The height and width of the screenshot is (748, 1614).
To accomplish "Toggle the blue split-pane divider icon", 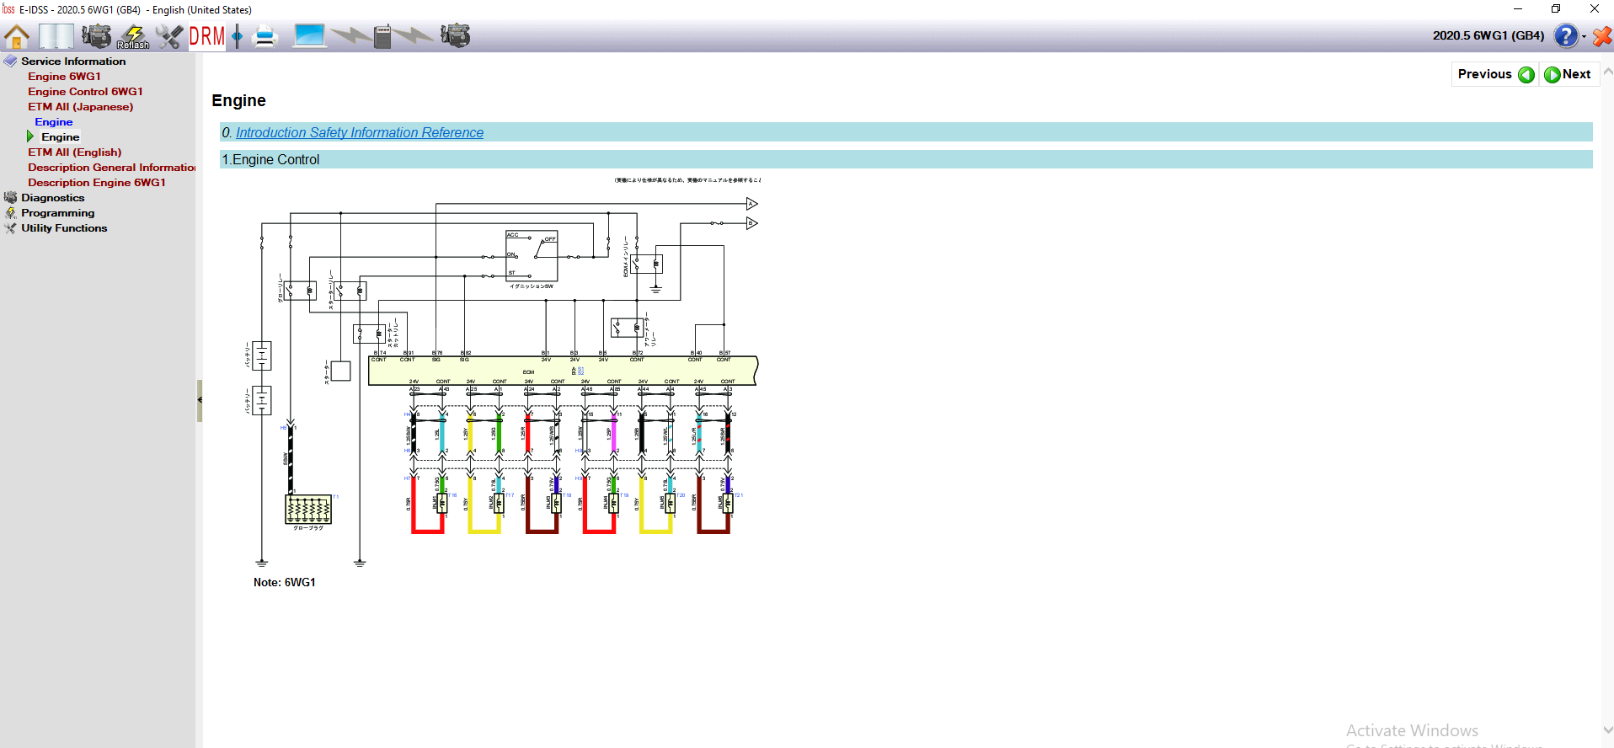I will click(238, 36).
